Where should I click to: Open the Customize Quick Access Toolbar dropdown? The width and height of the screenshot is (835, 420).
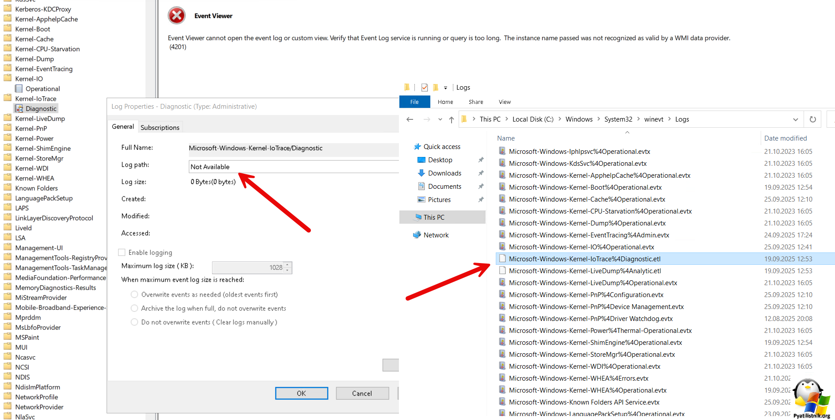[445, 88]
